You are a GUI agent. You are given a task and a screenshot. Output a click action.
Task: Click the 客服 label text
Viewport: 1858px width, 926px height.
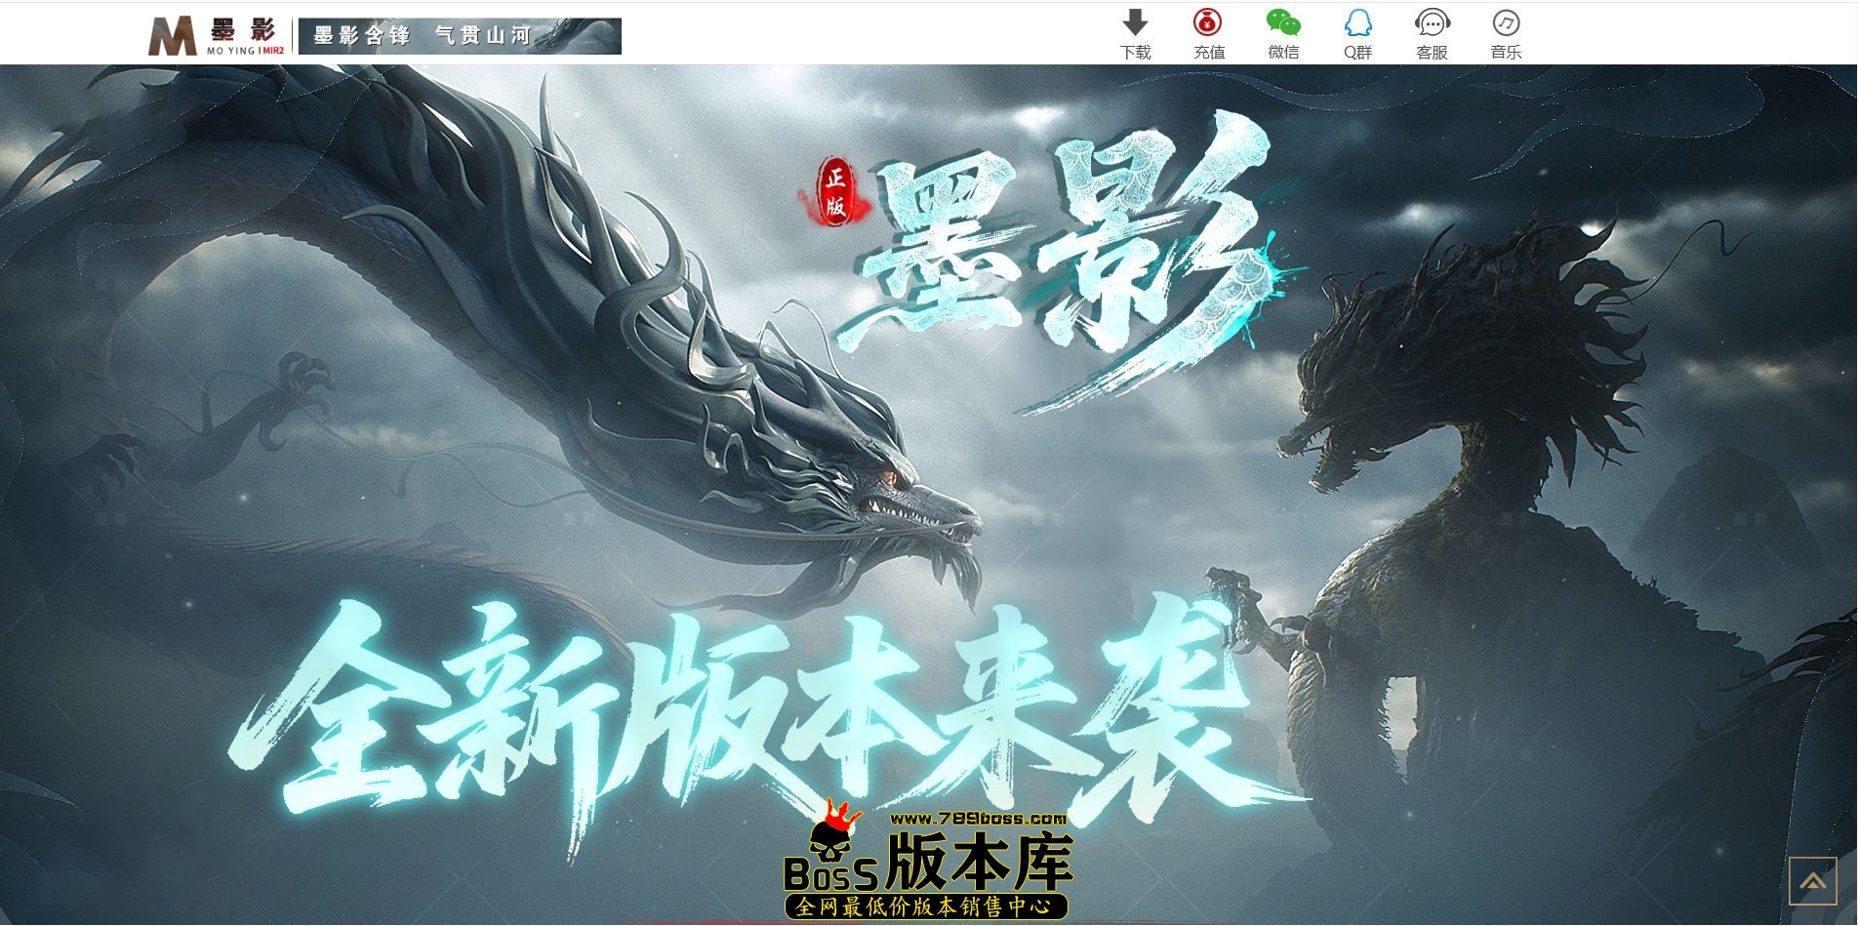coord(1432,51)
